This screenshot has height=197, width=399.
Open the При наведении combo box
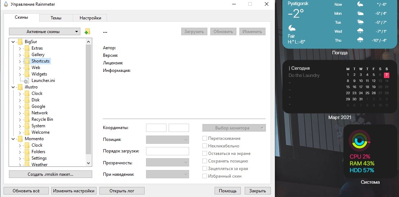168,175
